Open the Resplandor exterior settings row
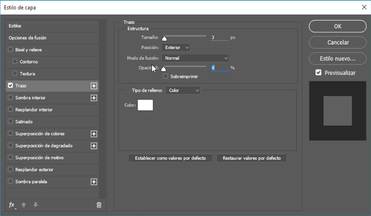 coord(52,170)
